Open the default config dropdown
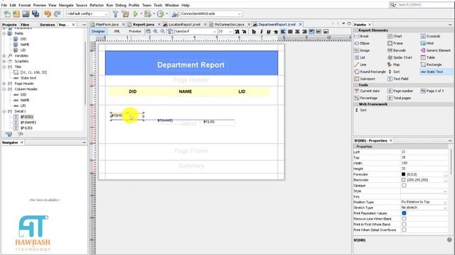This screenshot has width=455, height=255. (x=87, y=13)
